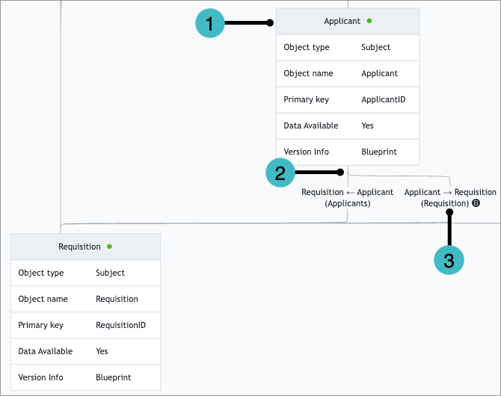Click Subject value in Requisition table
501x396 pixels.
(x=110, y=273)
